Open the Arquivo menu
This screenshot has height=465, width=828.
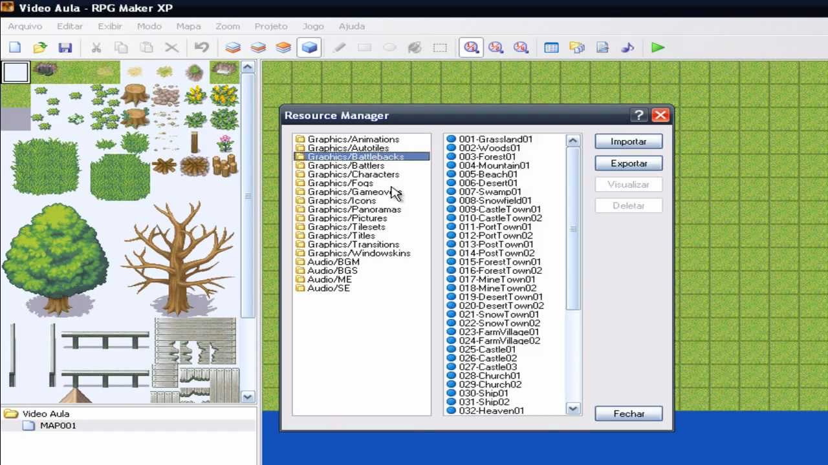click(25, 26)
